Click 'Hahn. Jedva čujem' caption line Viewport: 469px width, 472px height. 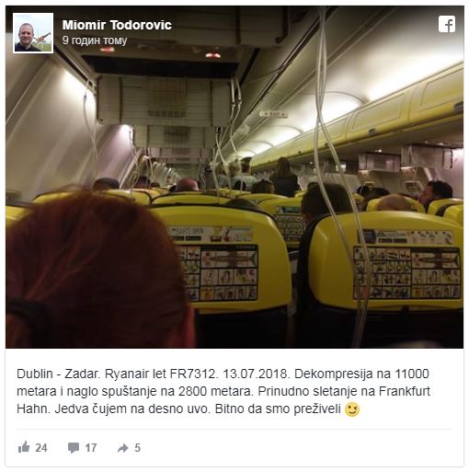click(x=65, y=409)
